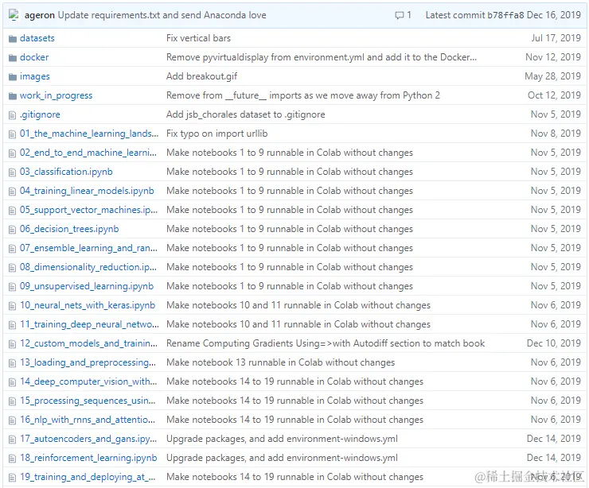The width and height of the screenshot is (589, 488).
Task: Click file icon beside 06_decision_trees.ipynb
Action: click(13, 229)
